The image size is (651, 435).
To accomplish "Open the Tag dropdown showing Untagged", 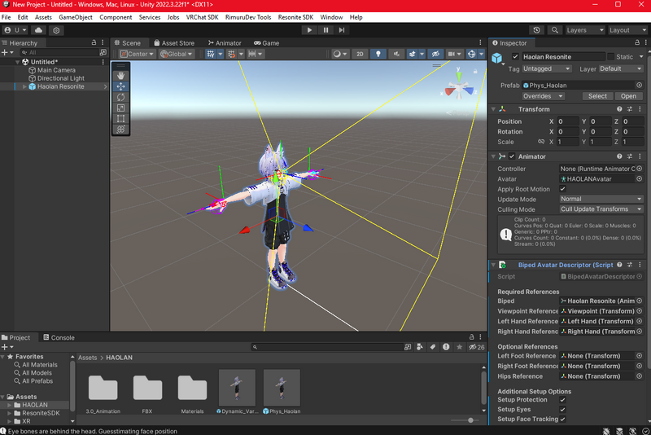I will click(x=547, y=69).
